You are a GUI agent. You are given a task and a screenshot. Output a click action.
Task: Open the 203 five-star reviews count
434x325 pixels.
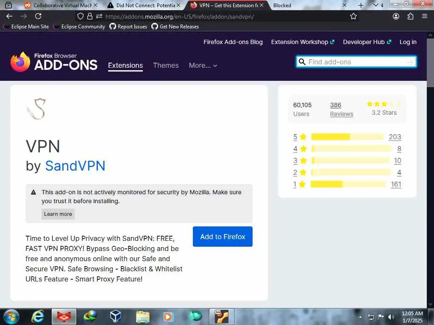[x=395, y=137]
